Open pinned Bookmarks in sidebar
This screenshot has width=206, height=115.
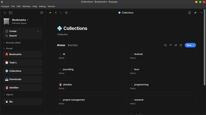[x=22, y=54]
